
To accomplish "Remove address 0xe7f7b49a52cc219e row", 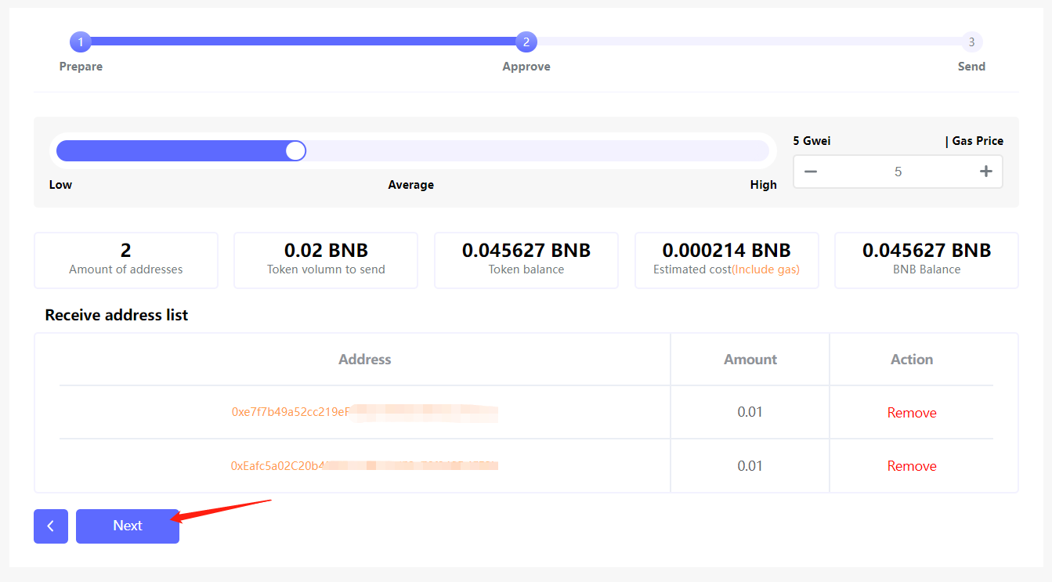I will (912, 413).
